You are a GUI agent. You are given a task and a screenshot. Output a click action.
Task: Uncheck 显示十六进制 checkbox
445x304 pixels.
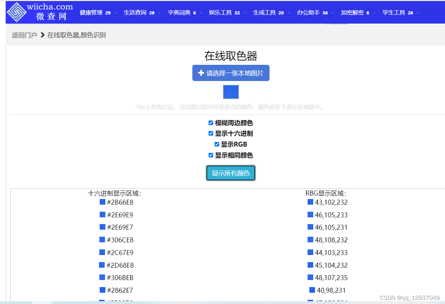(x=211, y=134)
